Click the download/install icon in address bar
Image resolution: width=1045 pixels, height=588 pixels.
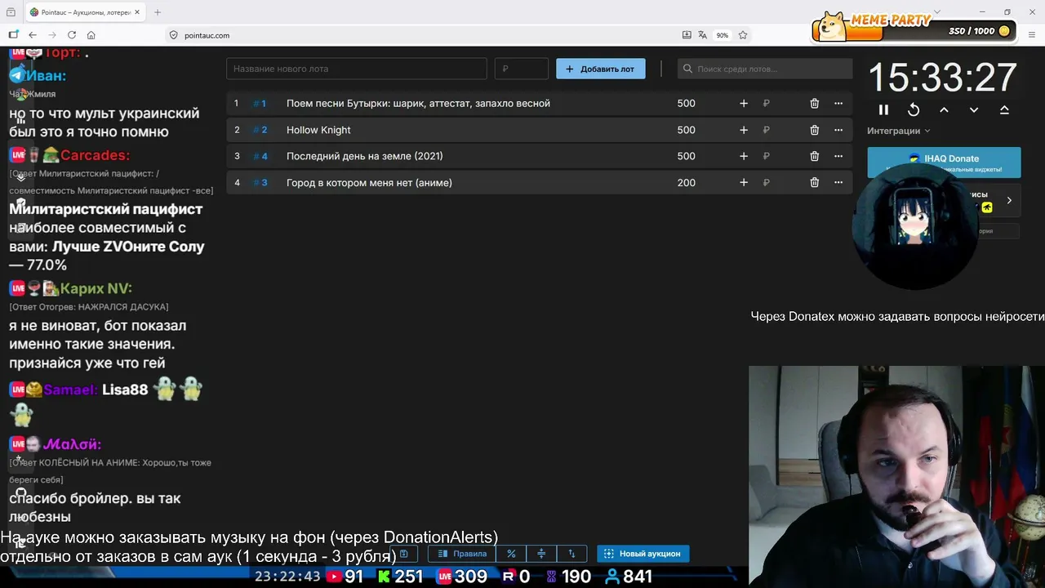(x=687, y=35)
